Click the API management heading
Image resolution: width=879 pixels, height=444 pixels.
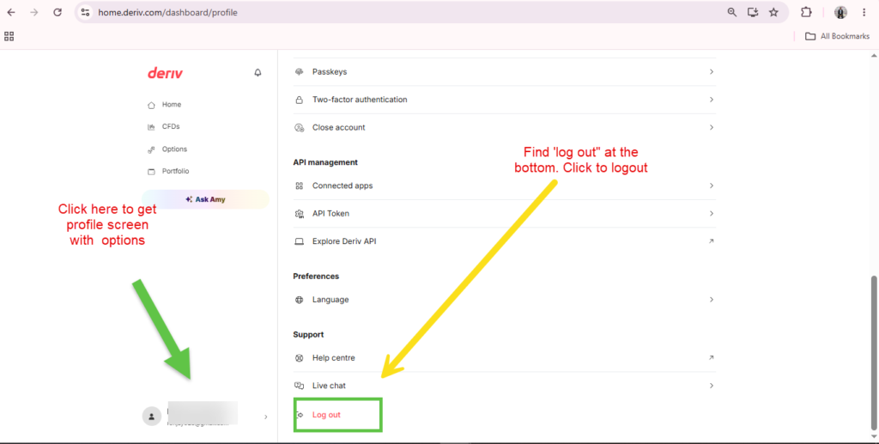325,162
